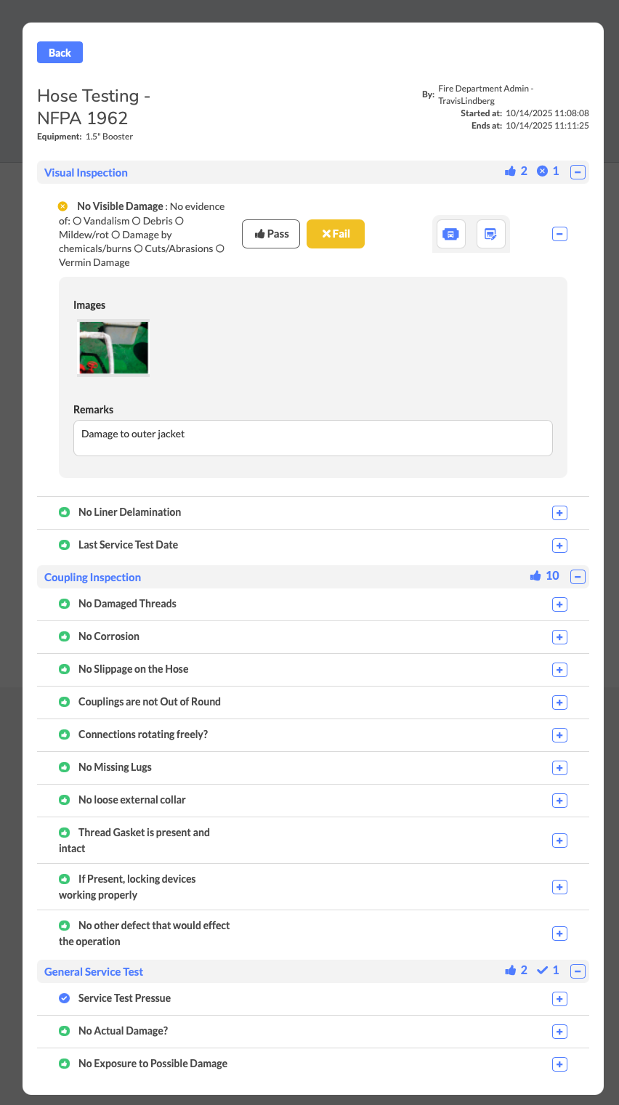Click the Coupling Inspection section title
The height and width of the screenshot is (1105, 619).
(x=92, y=578)
